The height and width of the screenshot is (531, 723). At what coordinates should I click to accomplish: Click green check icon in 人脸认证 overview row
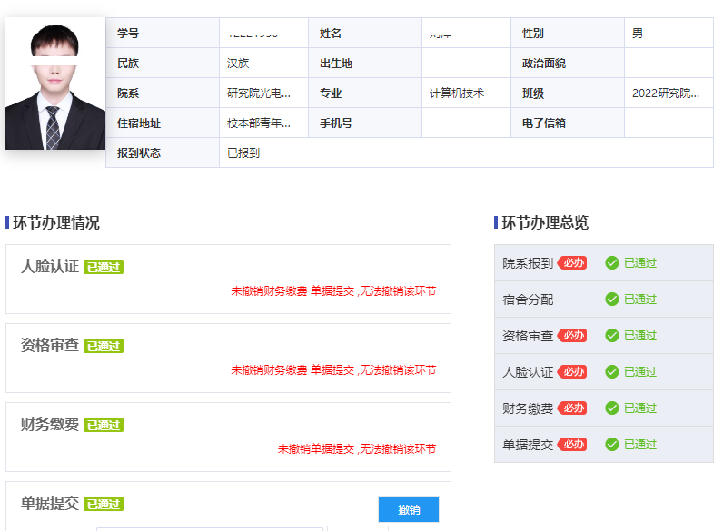[612, 372]
